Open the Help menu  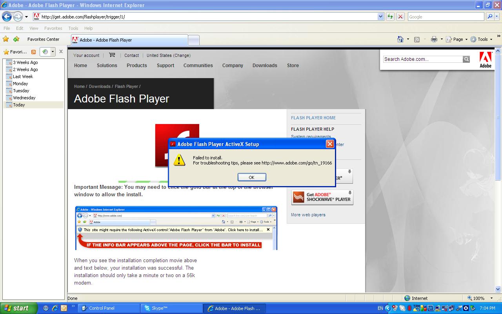pos(89,28)
